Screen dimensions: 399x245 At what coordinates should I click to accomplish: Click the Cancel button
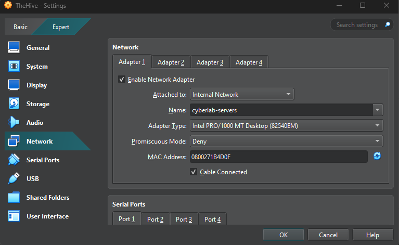coord(328,235)
